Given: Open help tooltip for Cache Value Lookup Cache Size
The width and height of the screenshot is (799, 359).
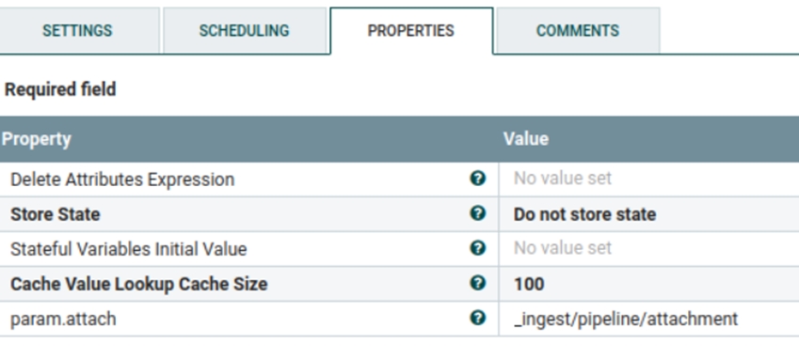Looking at the screenshot, I should click(477, 283).
